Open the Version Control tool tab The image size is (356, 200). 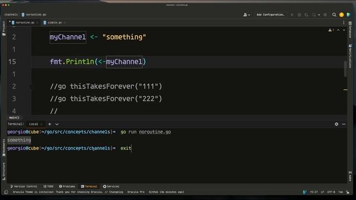pyautogui.click(x=23, y=187)
